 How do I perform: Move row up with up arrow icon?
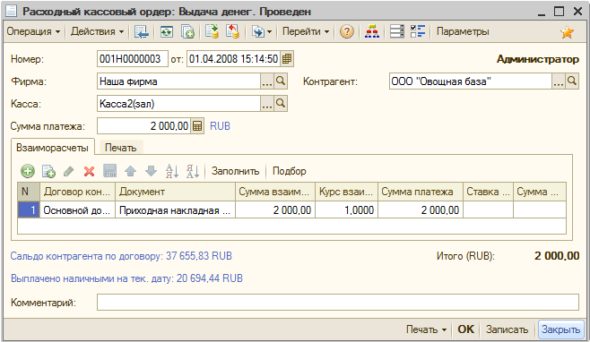pos(130,171)
